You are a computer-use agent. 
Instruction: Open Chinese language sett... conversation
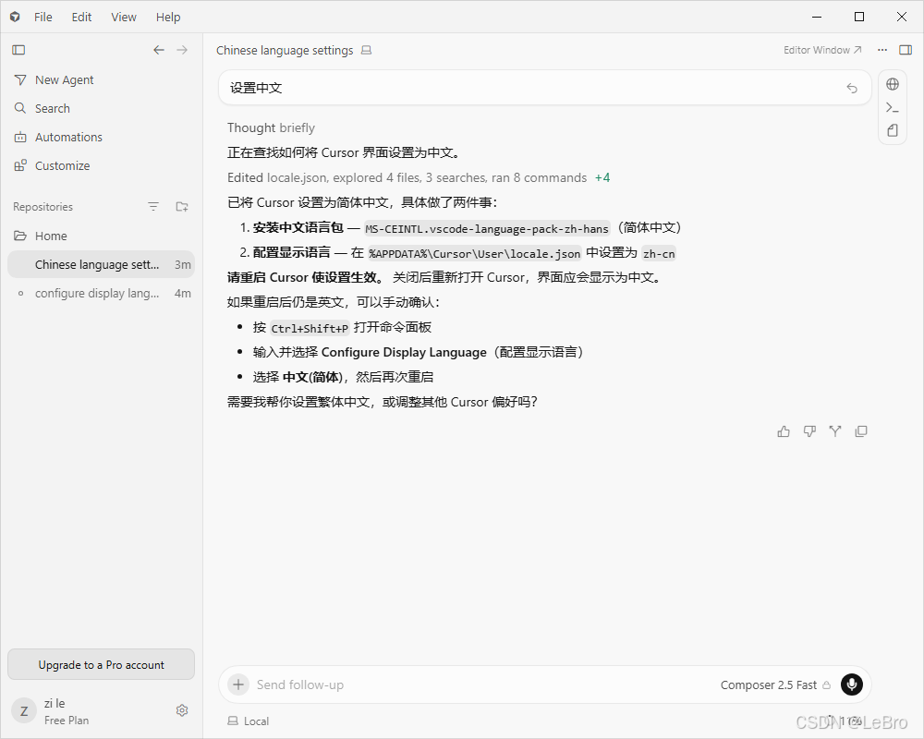[101, 264]
